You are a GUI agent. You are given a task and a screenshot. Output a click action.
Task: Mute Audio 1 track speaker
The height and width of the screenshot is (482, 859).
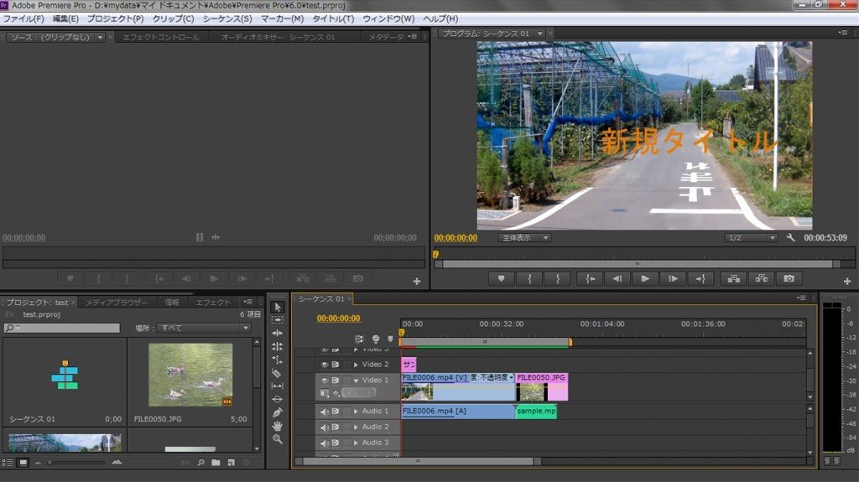(325, 412)
